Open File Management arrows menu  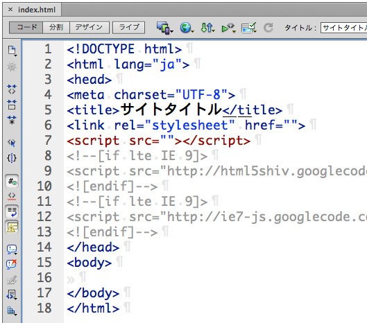pos(207,28)
